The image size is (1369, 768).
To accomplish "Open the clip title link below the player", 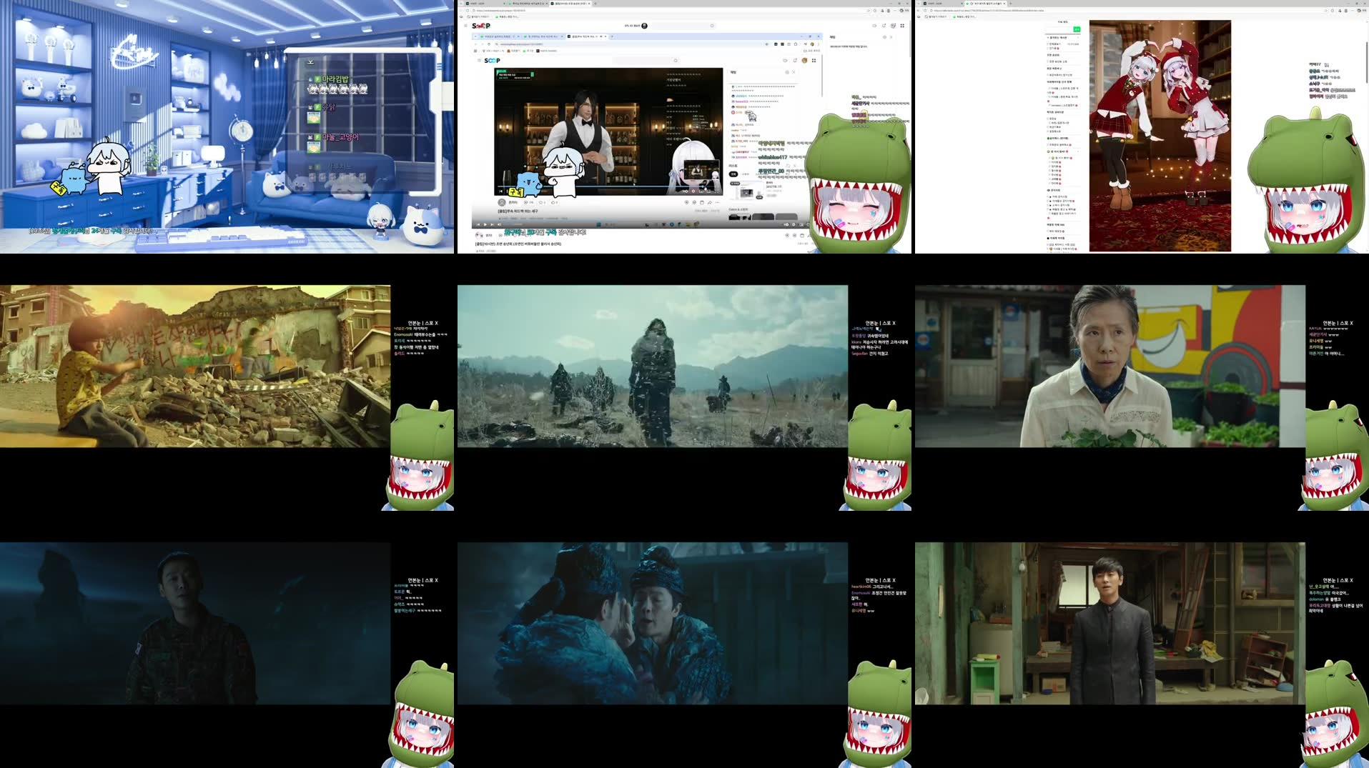I will [518, 211].
